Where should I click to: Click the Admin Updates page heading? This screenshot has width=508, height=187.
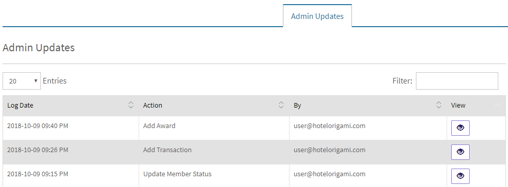38,48
